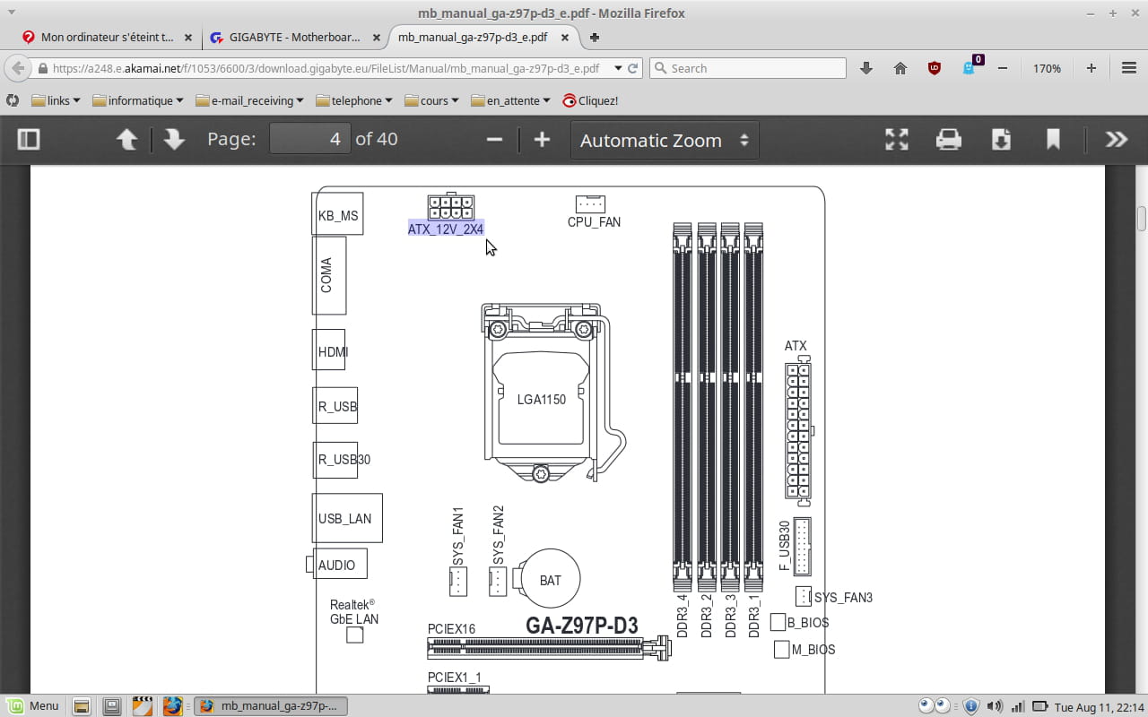
Task: Click the page number input field
Action: [309, 139]
